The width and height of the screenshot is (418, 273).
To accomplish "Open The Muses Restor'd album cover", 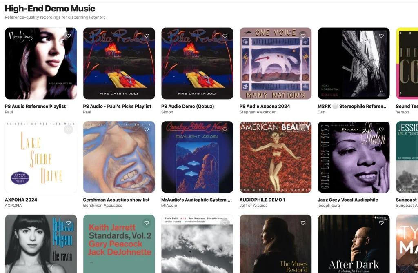I will pos(276,244).
